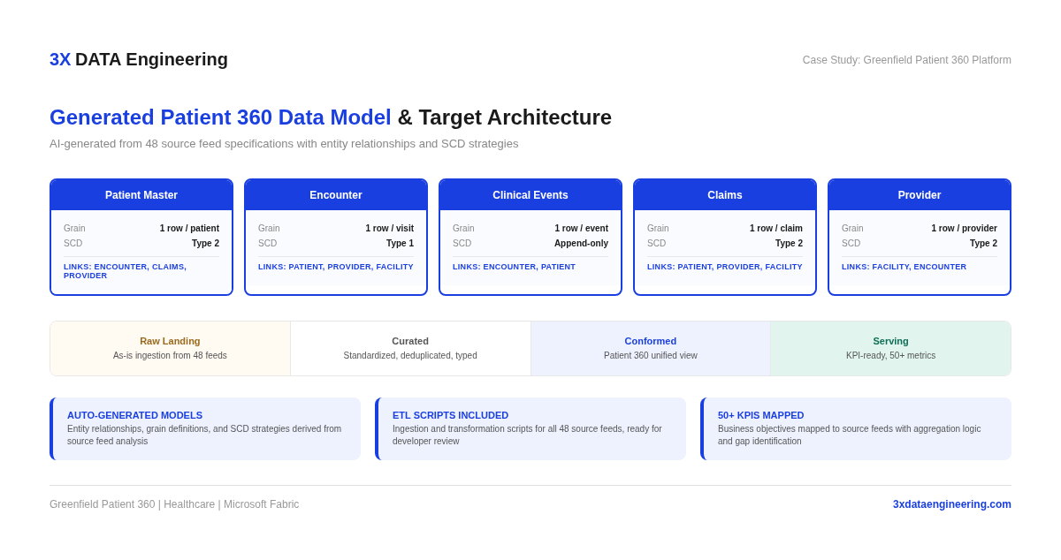Open the 3xdataengineering.com link
This screenshot has height=560, width=1061.
pos(952,504)
